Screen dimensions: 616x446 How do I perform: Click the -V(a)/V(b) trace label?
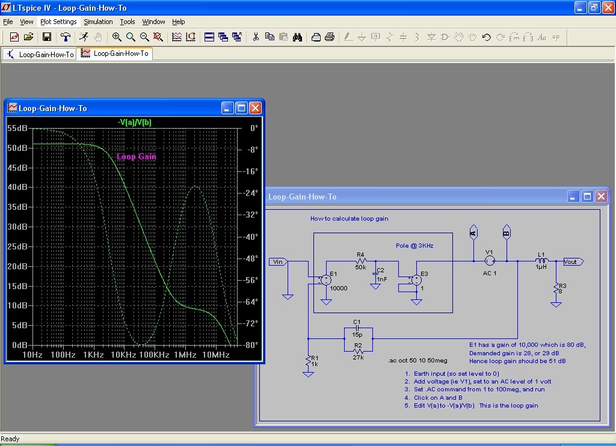[134, 122]
